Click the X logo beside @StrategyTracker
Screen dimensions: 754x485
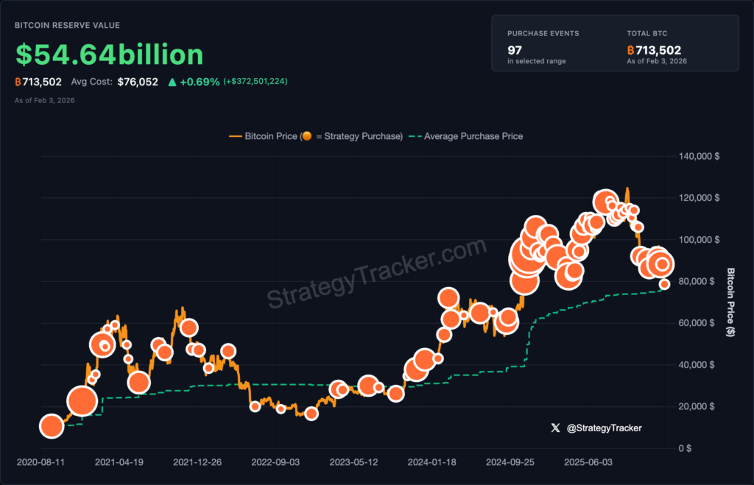click(x=555, y=428)
